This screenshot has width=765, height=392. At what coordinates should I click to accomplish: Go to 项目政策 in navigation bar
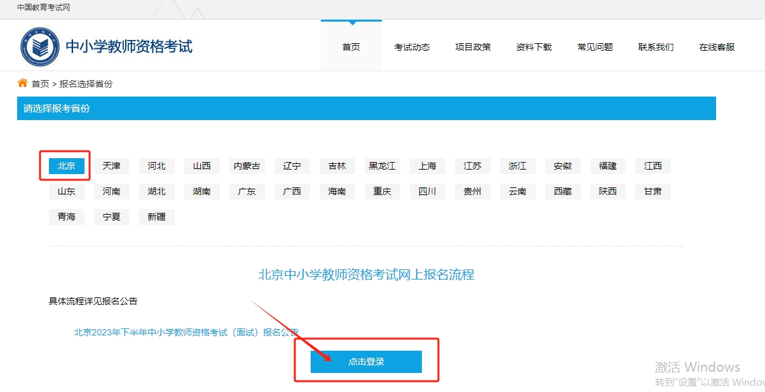click(473, 47)
